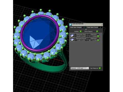Click the material dropdown arrow button
This screenshot has width=123, height=92.
point(88,68)
